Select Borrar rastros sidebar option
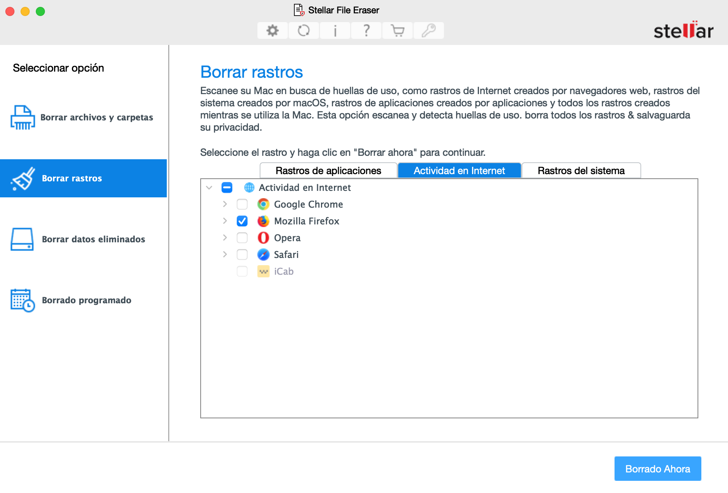The image size is (728, 493). pos(83,178)
